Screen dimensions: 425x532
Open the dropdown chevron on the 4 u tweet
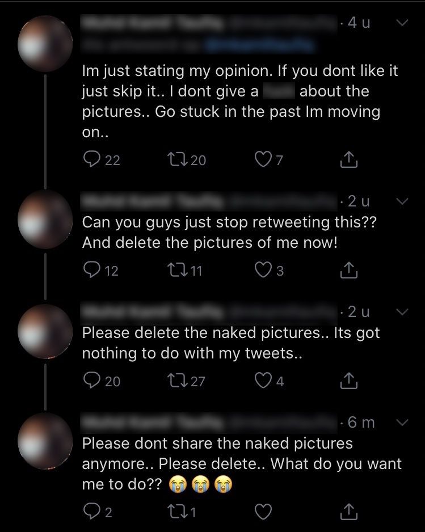click(x=402, y=23)
